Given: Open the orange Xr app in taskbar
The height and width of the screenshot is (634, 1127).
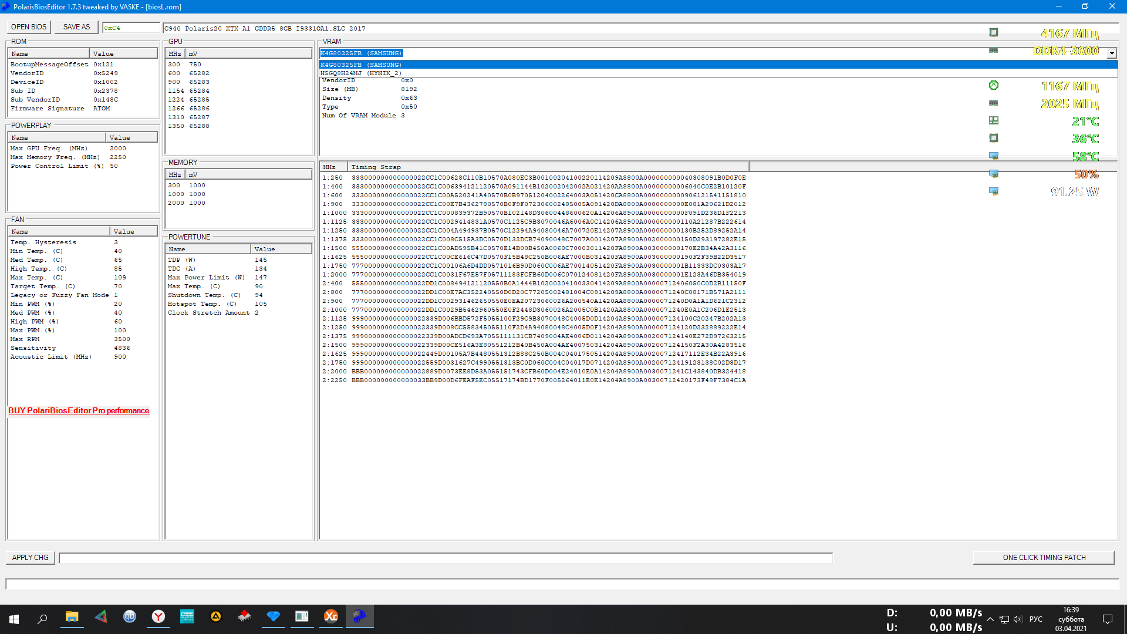Looking at the screenshot, I should (x=331, y=617).
